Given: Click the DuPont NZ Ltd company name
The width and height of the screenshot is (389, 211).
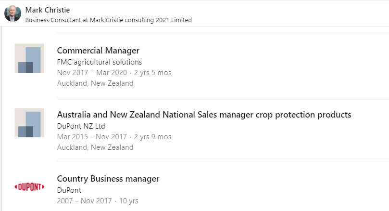Looking at the screenshot, I should (x=81, y=126).
